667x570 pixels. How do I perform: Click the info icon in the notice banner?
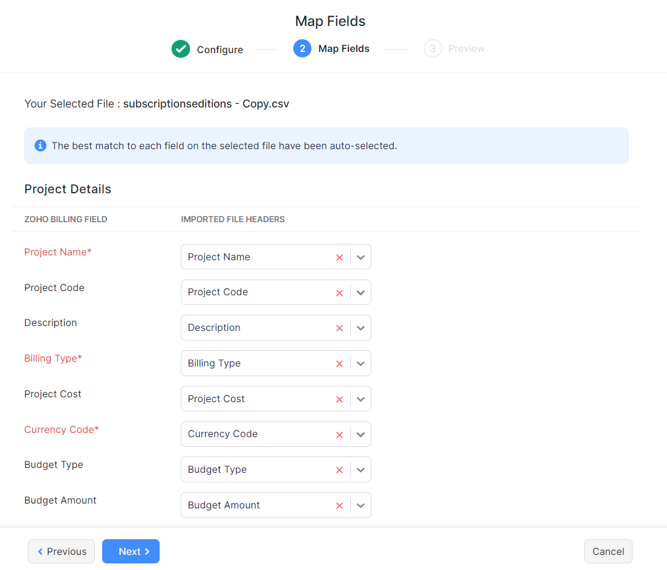tap(41, 146)
